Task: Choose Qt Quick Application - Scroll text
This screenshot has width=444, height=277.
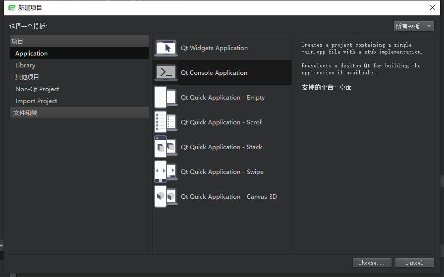Action: click(222, 122)
